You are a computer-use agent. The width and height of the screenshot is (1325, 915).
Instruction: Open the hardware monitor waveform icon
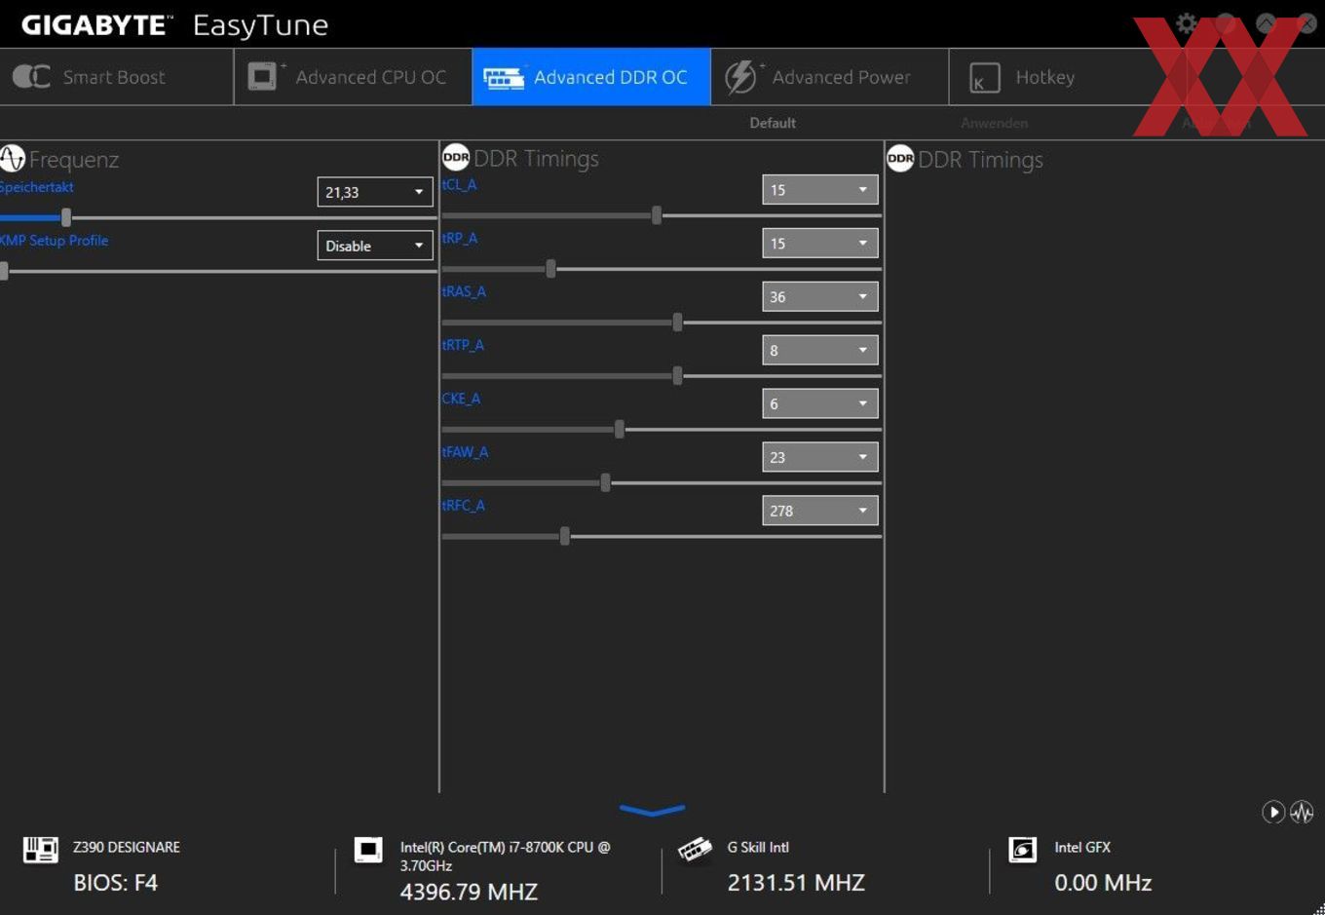click(1302, 812)
